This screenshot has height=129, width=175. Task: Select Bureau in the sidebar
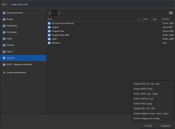coord(10,19)
